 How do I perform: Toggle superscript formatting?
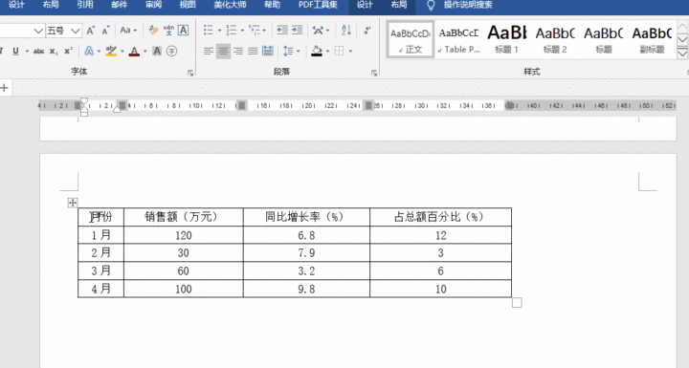tap(68, 51)
